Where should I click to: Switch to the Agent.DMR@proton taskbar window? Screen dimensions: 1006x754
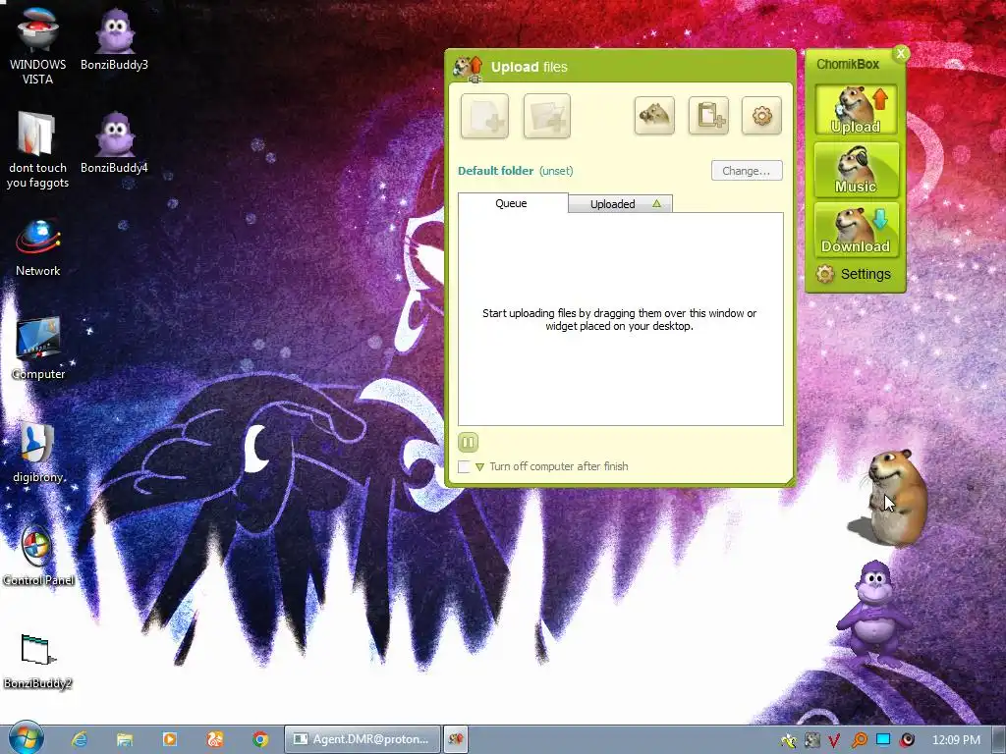pyautogui.click(x=362, y=739)
